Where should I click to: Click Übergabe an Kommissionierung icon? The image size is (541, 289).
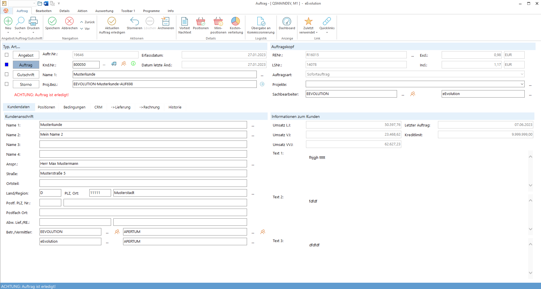[x=261, y=21]
